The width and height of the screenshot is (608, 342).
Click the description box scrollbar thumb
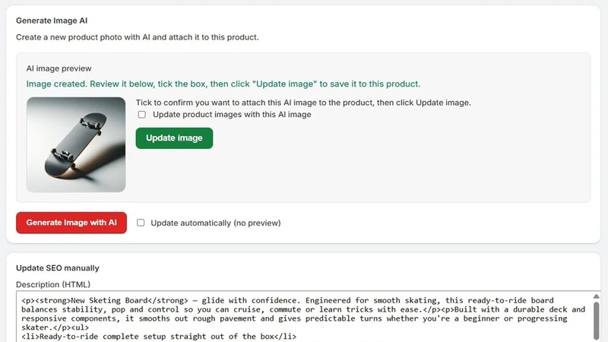(x=597, y=320)
